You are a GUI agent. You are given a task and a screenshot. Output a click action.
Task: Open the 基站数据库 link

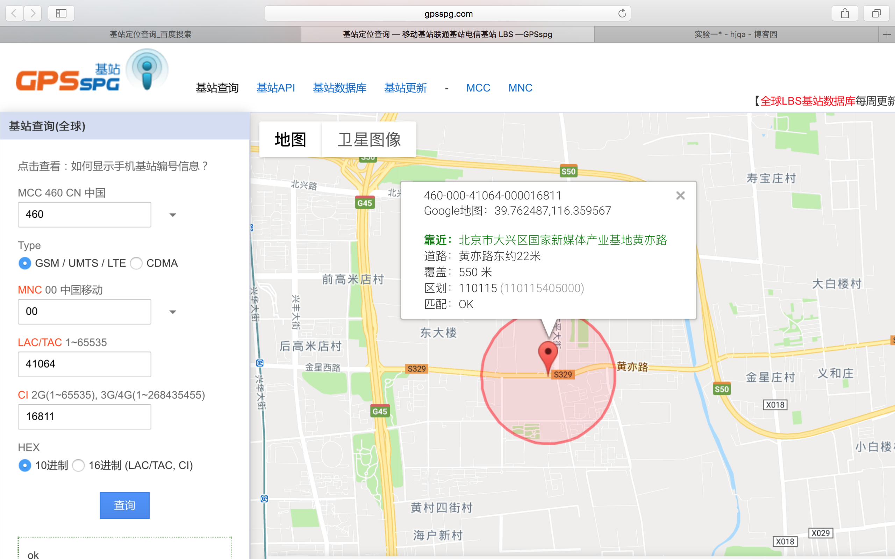tap(339, 88)
